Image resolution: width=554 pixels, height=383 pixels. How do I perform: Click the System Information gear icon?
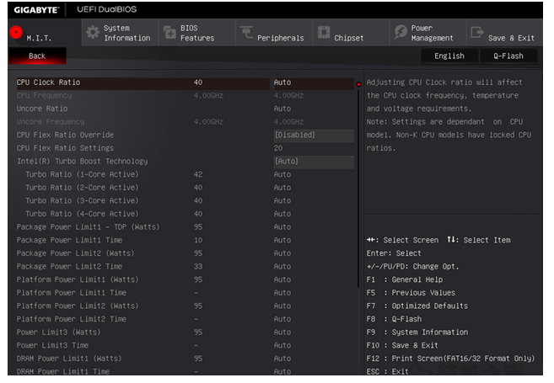click(x=93, y=33)
